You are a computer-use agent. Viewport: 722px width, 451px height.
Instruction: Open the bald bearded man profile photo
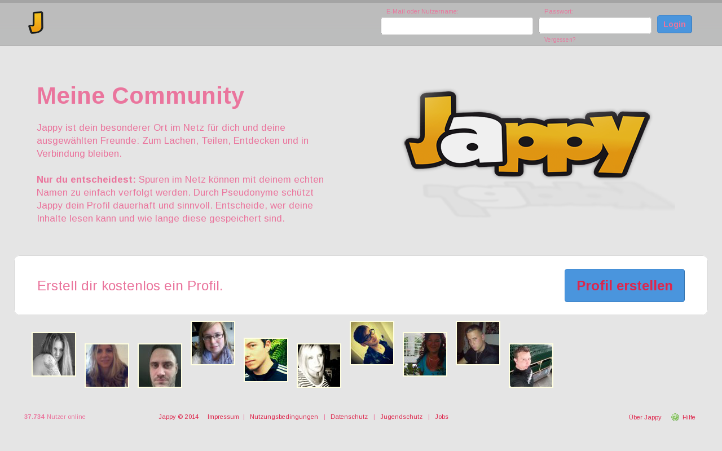160,365
